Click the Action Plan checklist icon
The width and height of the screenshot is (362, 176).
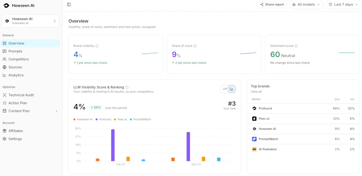(4, 103)
